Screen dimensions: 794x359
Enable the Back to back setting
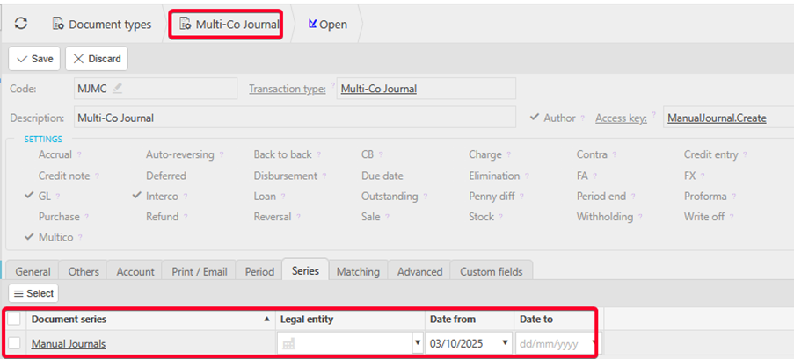tap(282, 154)
